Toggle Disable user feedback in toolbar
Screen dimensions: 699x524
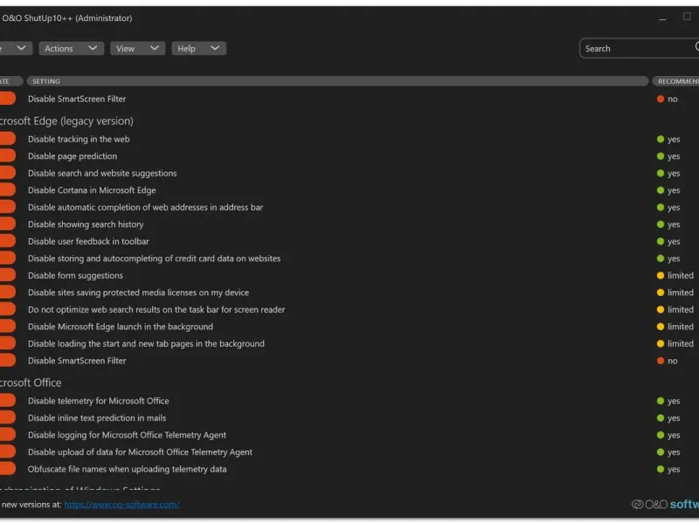point(7,241)
